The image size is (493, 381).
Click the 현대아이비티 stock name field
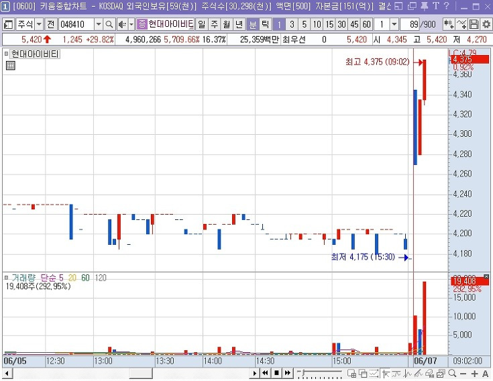pyautogui.click(x=171, y=24)
